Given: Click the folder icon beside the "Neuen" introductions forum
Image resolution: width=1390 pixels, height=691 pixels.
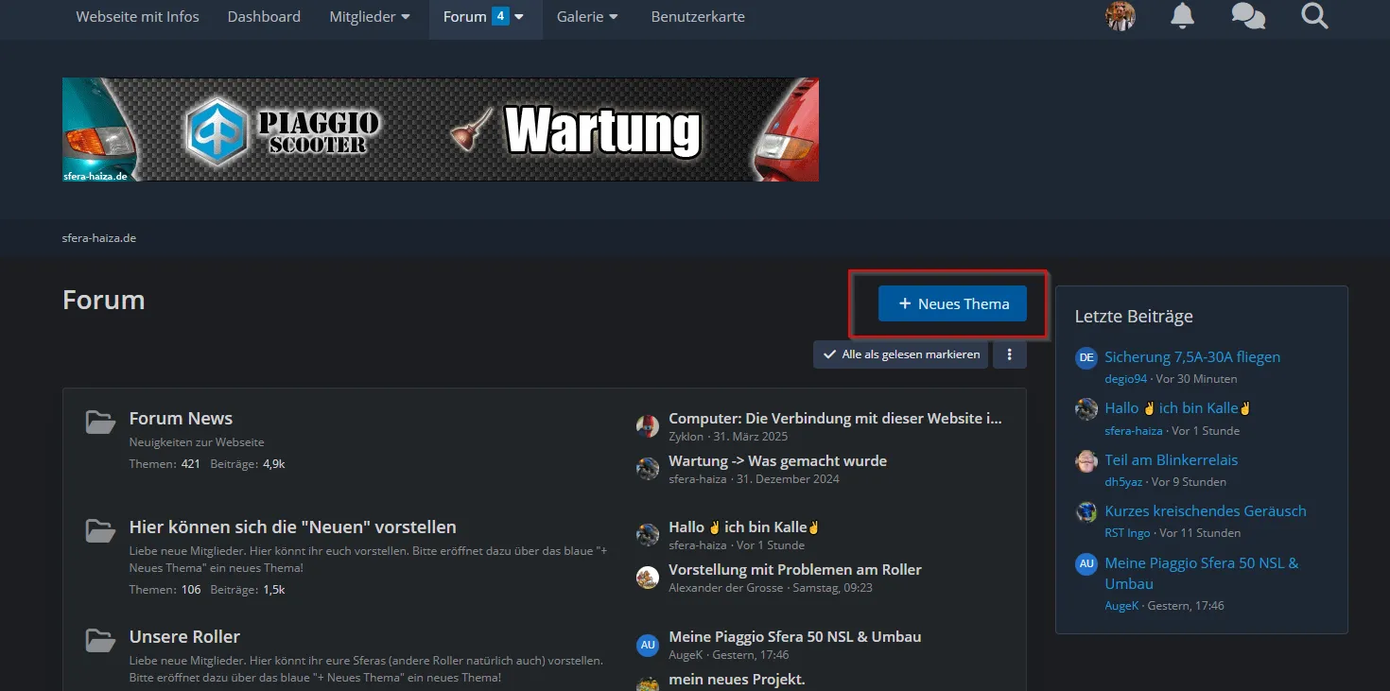Looking at the screenshot, I should pos(100,531).
